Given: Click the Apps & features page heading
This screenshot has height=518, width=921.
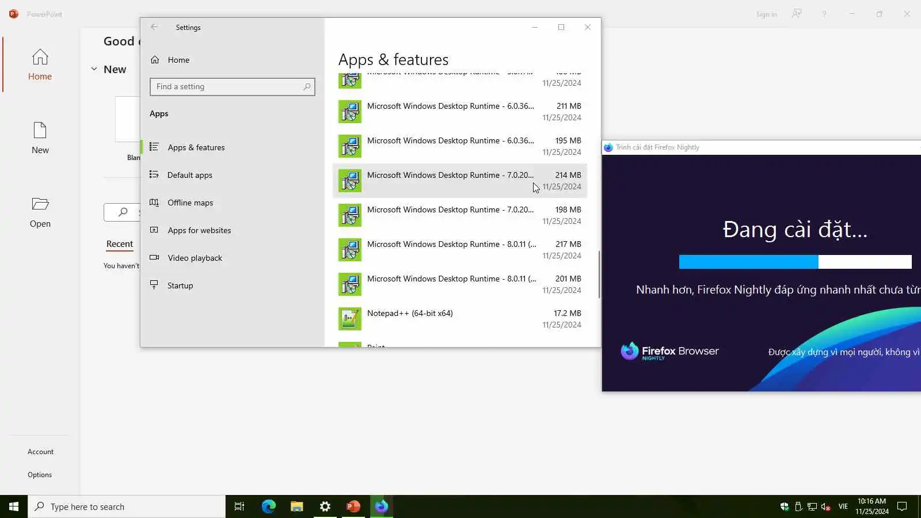Looking at the screenshot, I should click(393, 60).
